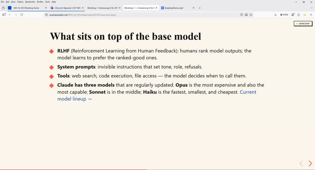Open the Firefox View icon
The width and height of the screenshot is (315, 170).
(3, 8)
